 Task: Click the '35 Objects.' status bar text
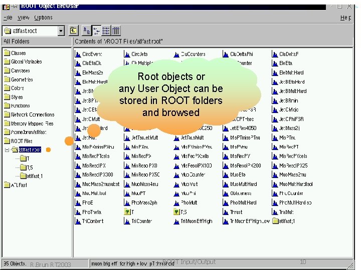(15, 263)
